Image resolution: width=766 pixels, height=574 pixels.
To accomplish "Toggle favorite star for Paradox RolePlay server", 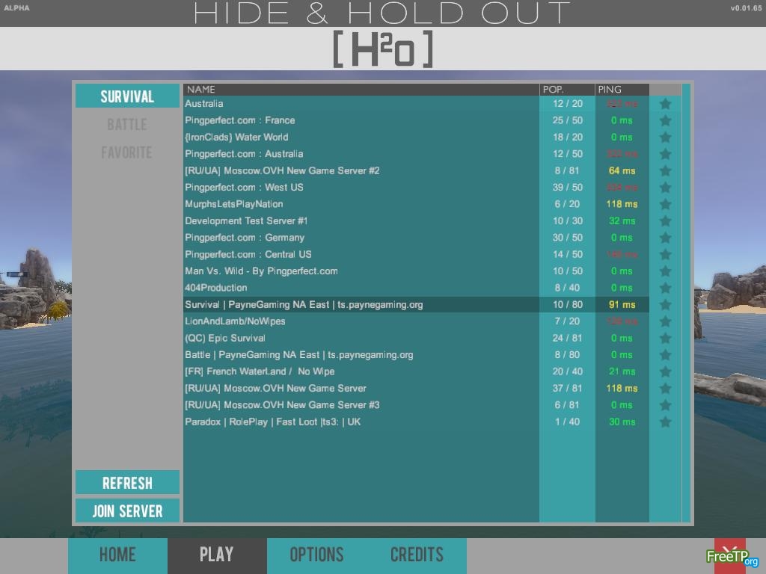I will 665,422.
